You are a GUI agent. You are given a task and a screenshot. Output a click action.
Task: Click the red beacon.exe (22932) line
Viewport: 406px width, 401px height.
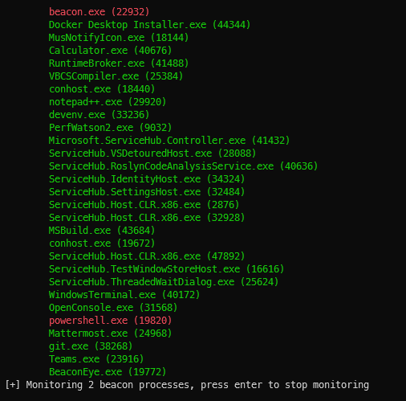(99, 12)
